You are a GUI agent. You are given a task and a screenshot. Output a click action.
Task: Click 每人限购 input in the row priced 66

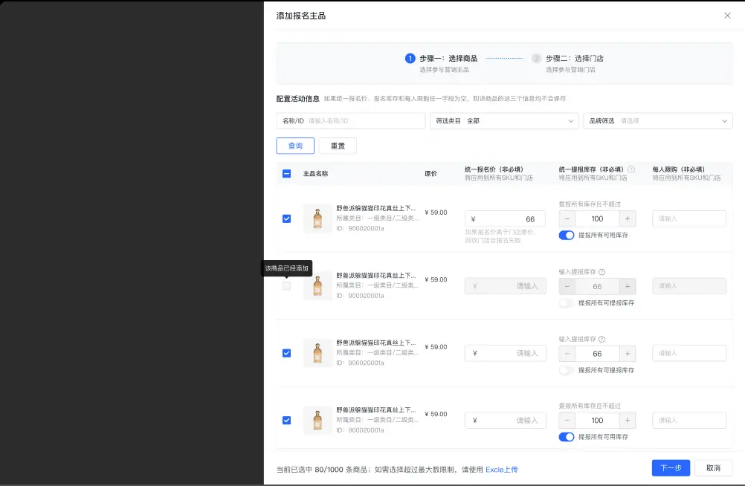689,219
